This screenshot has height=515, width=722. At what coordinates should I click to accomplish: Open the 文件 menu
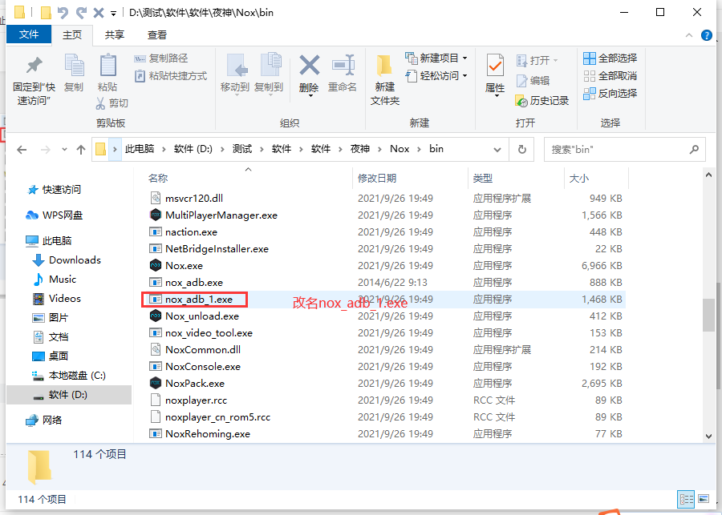pos(29,35)
